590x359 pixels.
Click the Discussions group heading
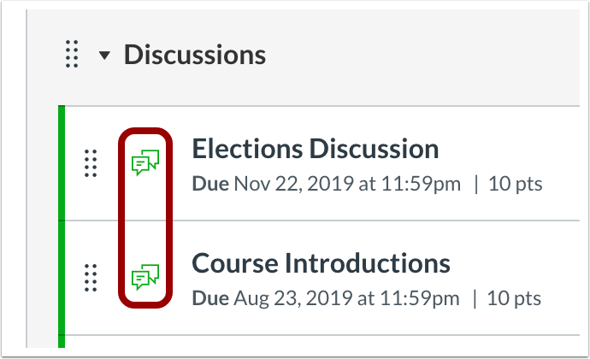195,55
